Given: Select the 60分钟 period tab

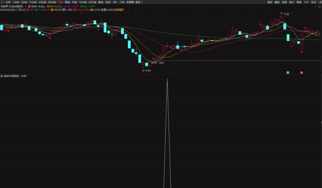Looking at the screenshot, I should (52, 2).
